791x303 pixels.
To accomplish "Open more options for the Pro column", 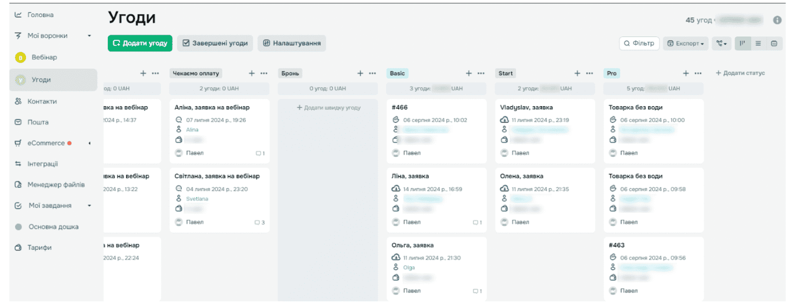I will coord(698,73).
